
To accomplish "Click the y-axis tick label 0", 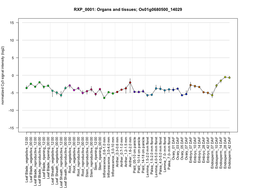I will click(x=13, y=76).
